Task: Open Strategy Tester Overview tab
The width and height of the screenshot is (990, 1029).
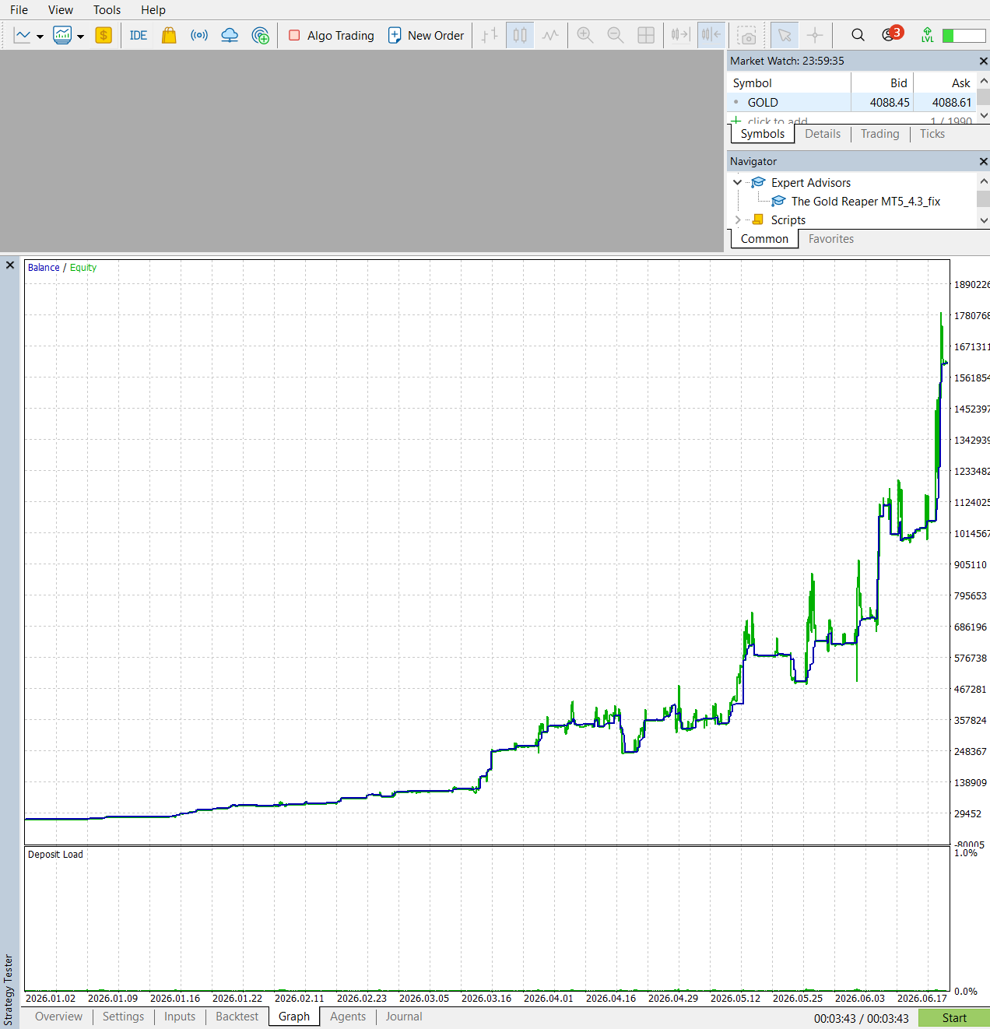Action: 58,1017
